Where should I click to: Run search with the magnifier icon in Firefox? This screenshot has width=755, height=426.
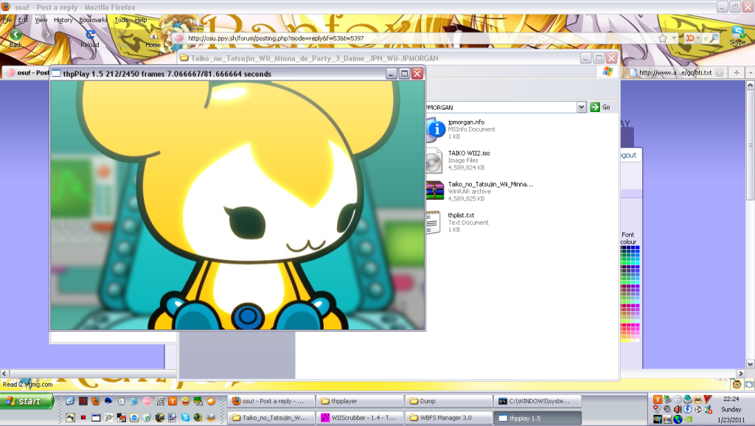coord(714,38)
